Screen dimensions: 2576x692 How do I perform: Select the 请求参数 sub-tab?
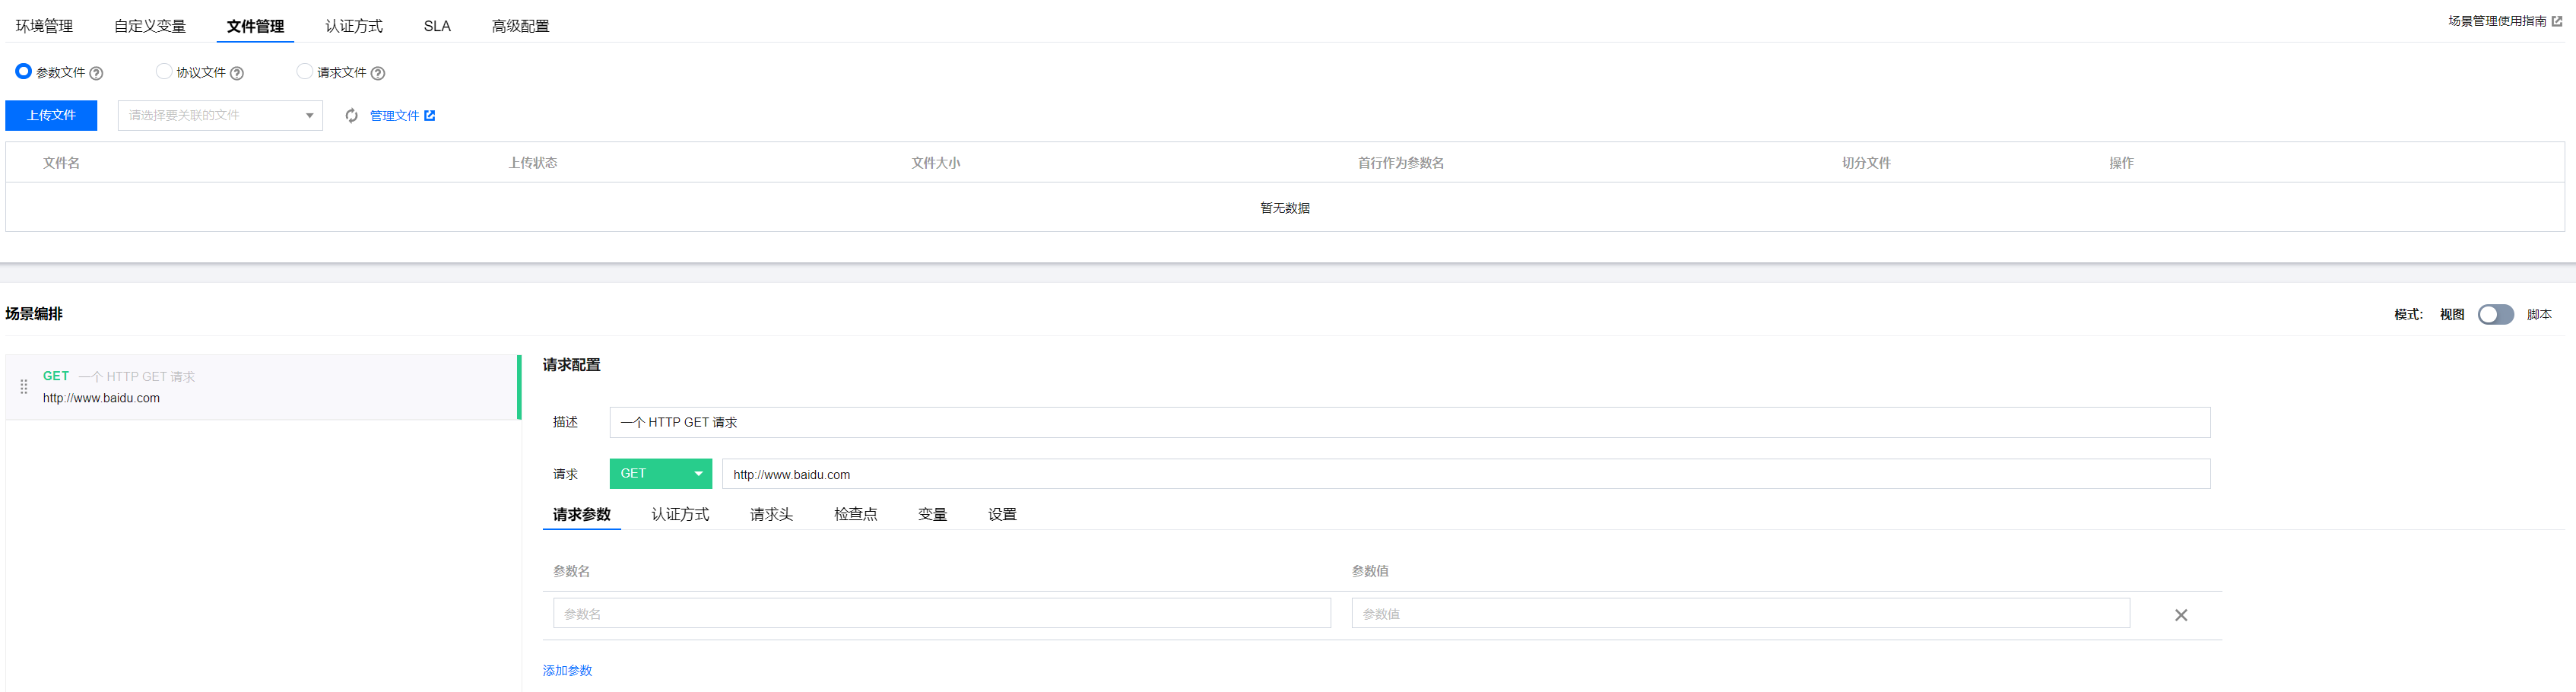point(582,515)
